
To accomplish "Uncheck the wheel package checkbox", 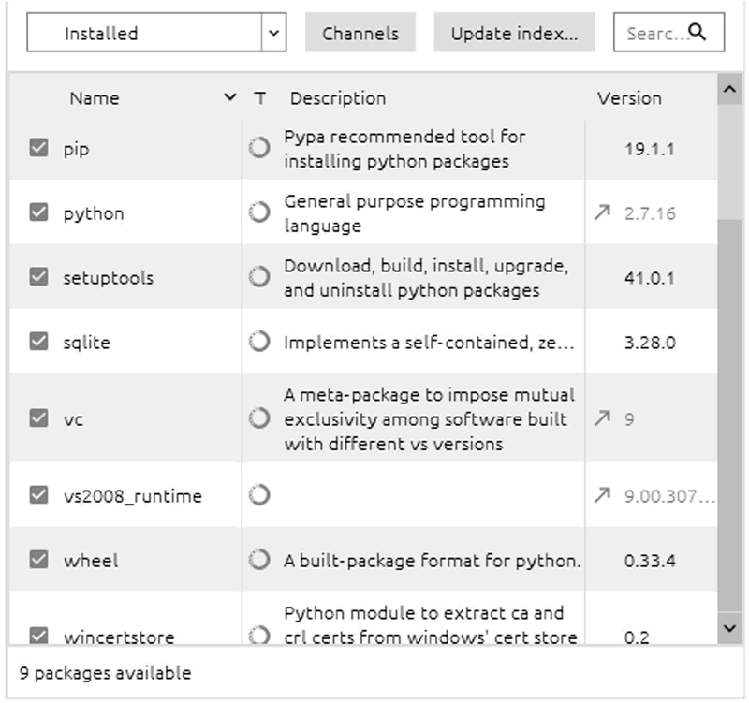I will click(38, 559).
